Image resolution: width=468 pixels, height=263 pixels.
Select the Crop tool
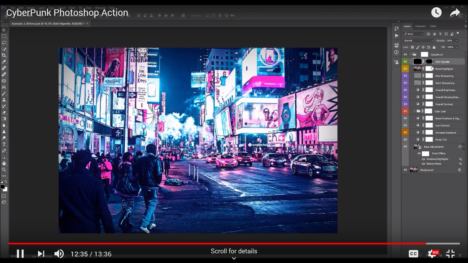(x=4, y=55)
